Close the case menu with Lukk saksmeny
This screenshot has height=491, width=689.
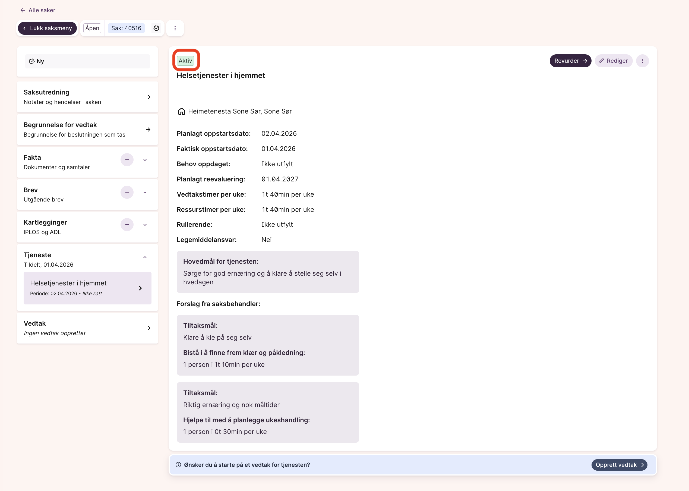point(48,28)
